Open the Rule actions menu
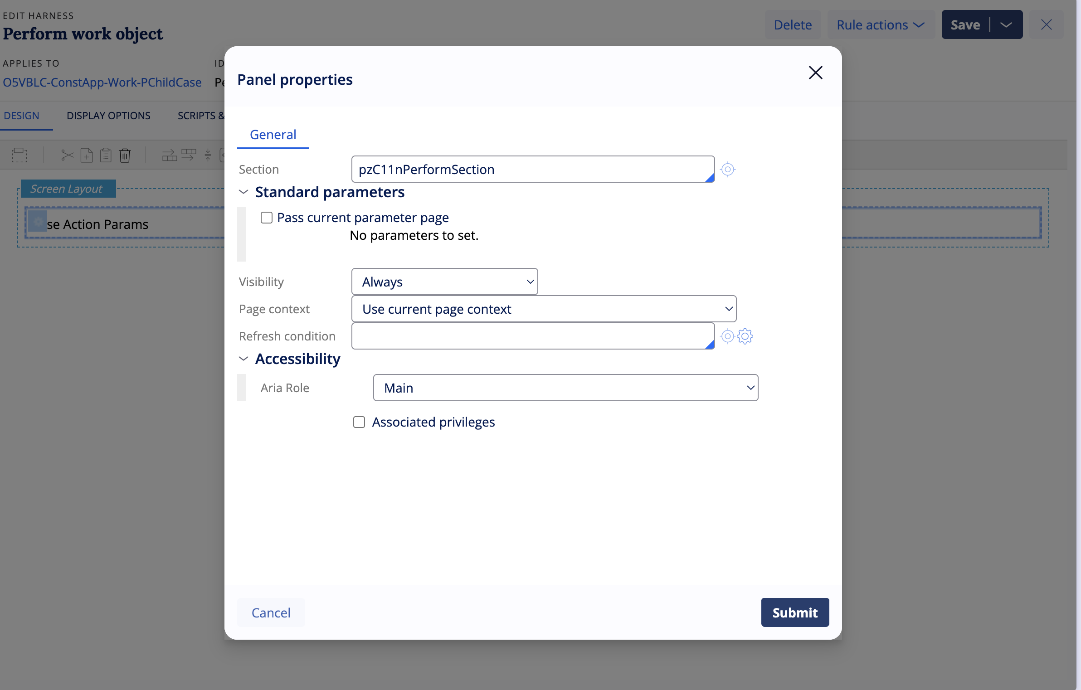Viewport: 1081px width, 690px height. click(881, 24)
